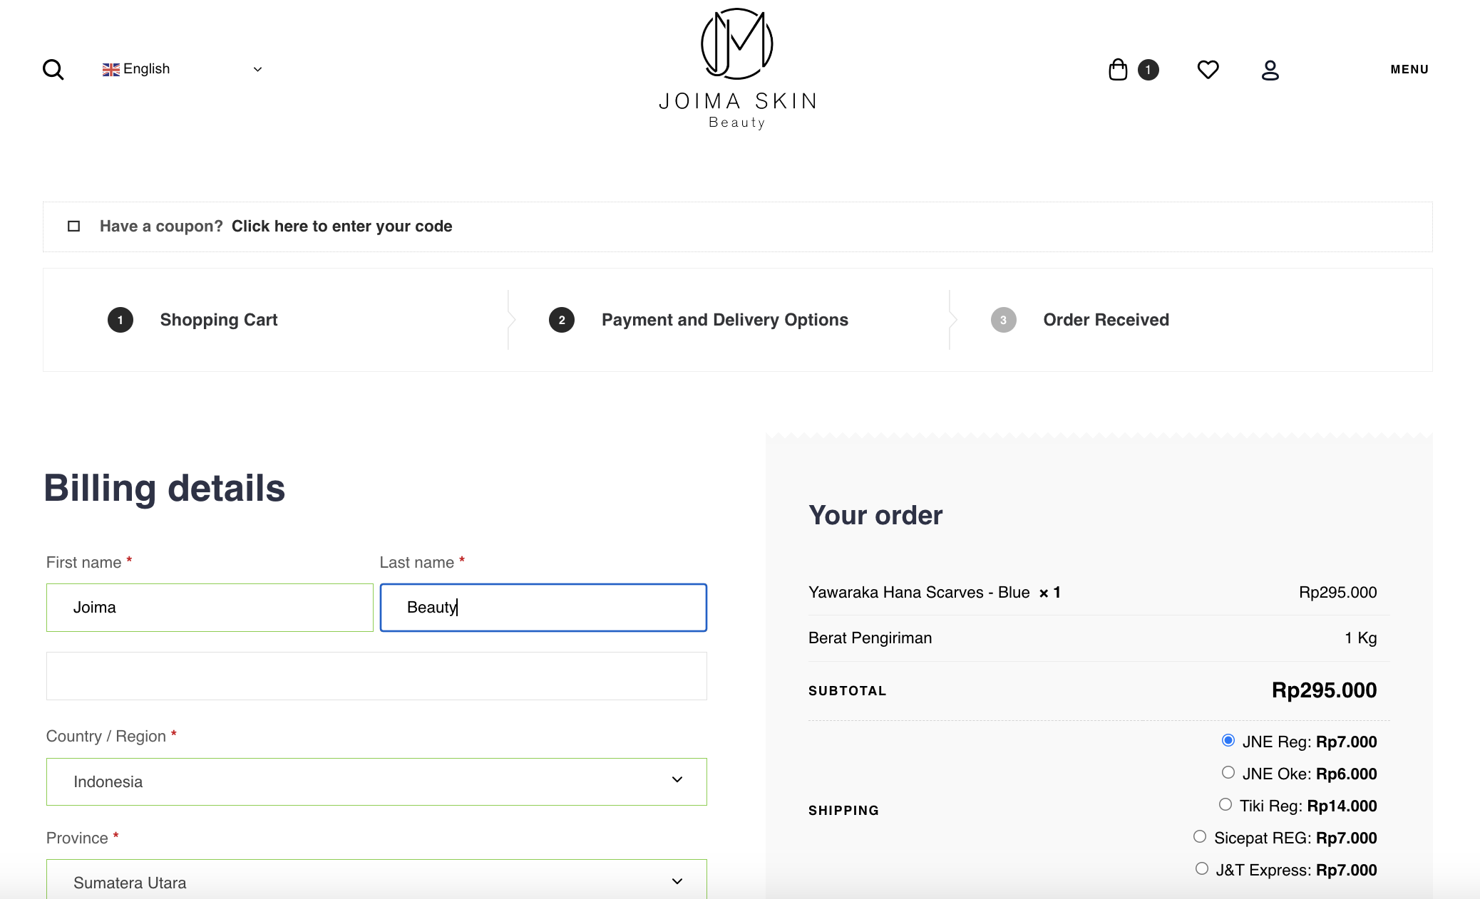The height and width of the screenshot is (899, 1480).
Task: Open the search magnifier icon
Action: [x=53, y=70]
